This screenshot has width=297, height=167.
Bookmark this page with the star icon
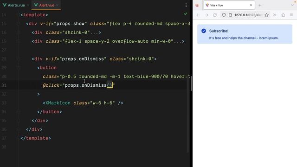coord(267,15)
